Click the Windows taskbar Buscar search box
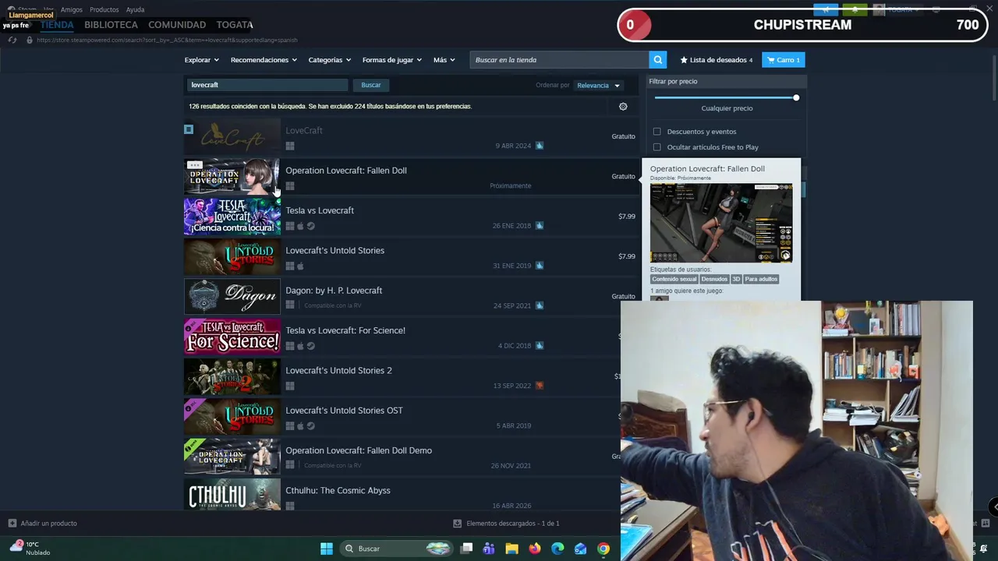 click(398, 549)
